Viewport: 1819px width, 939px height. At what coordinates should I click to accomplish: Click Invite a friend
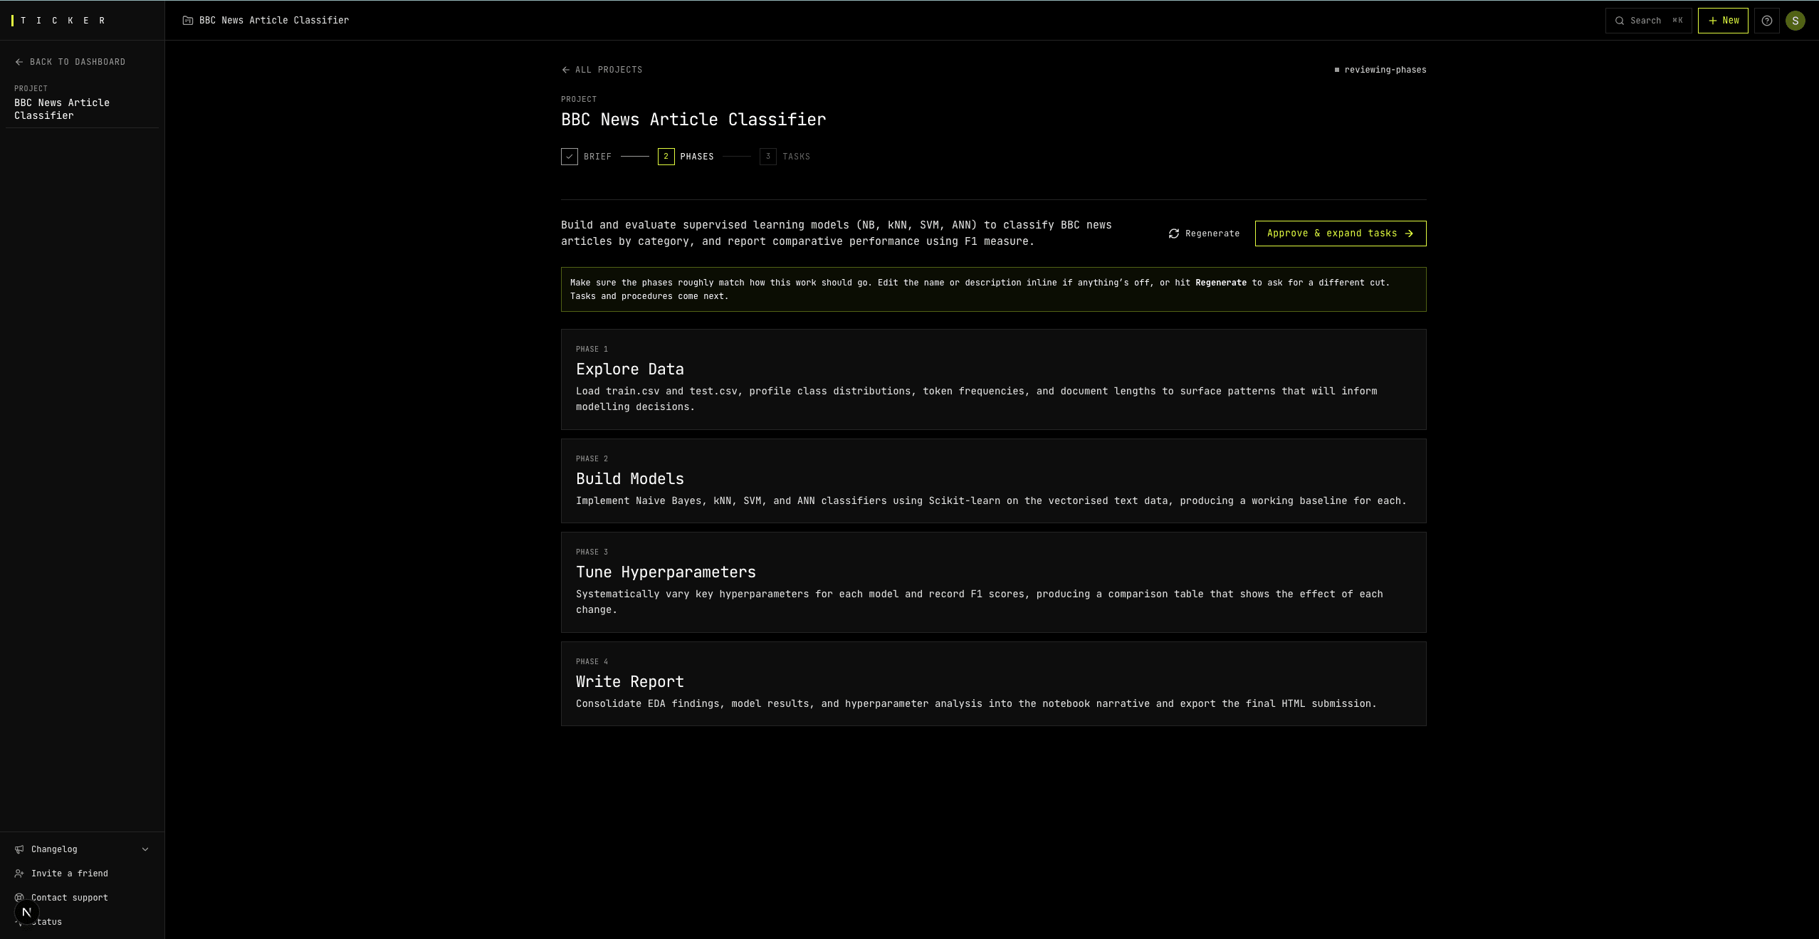tap(70, 874)
